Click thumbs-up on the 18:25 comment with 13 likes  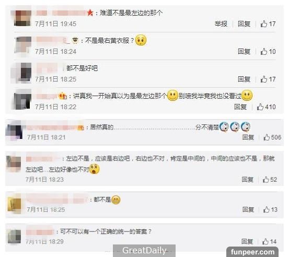tap(270, 209)
